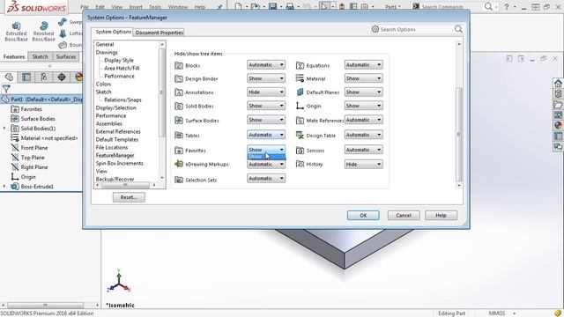Open Solid Bodies visibility dropdown
The width and height of the screenshot is (564, 317).
tap(266, 106)
